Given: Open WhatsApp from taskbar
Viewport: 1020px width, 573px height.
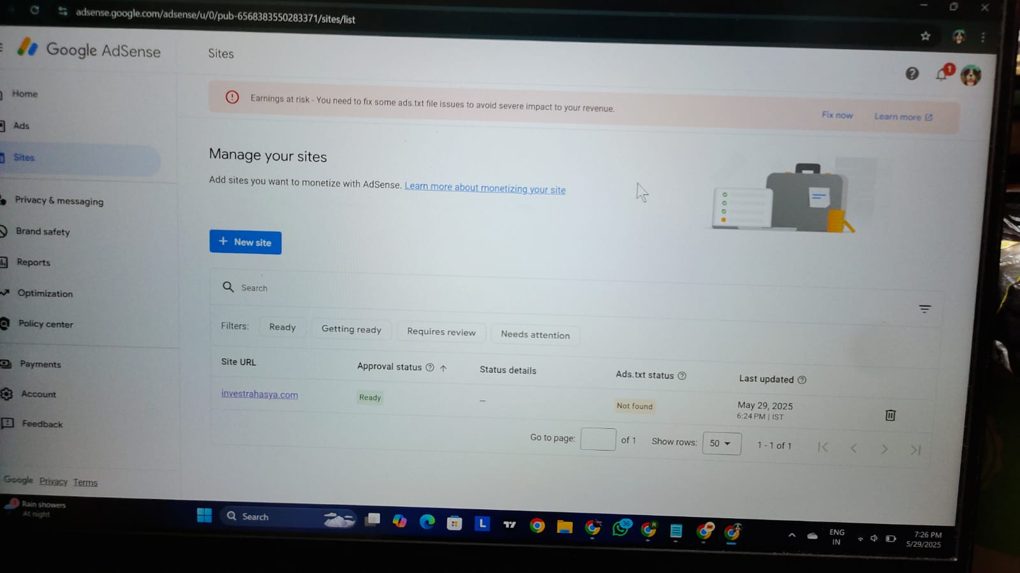Looking at the screenshot, I should point(621,528).
